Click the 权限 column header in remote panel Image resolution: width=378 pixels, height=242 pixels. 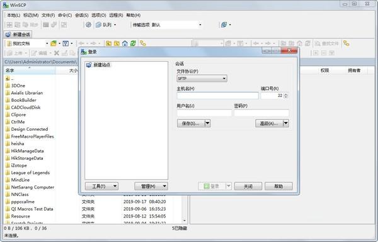[x=324, y=70]
